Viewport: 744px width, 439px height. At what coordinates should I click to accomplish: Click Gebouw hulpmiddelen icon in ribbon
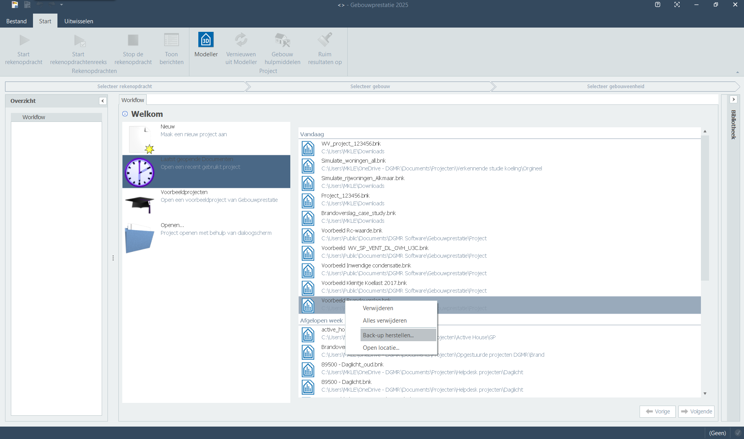(282, 40)
